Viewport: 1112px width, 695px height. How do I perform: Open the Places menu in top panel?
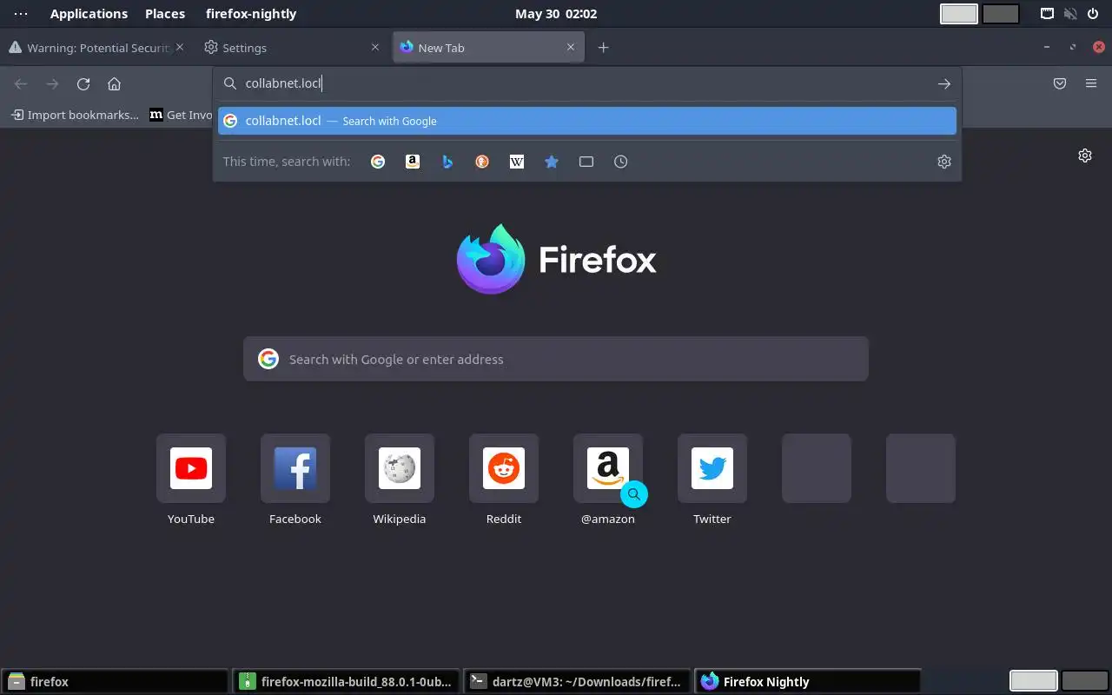click(x=165, y=14)
